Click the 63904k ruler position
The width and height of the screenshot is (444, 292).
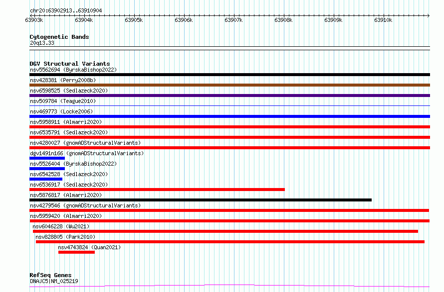pos(84,20)
